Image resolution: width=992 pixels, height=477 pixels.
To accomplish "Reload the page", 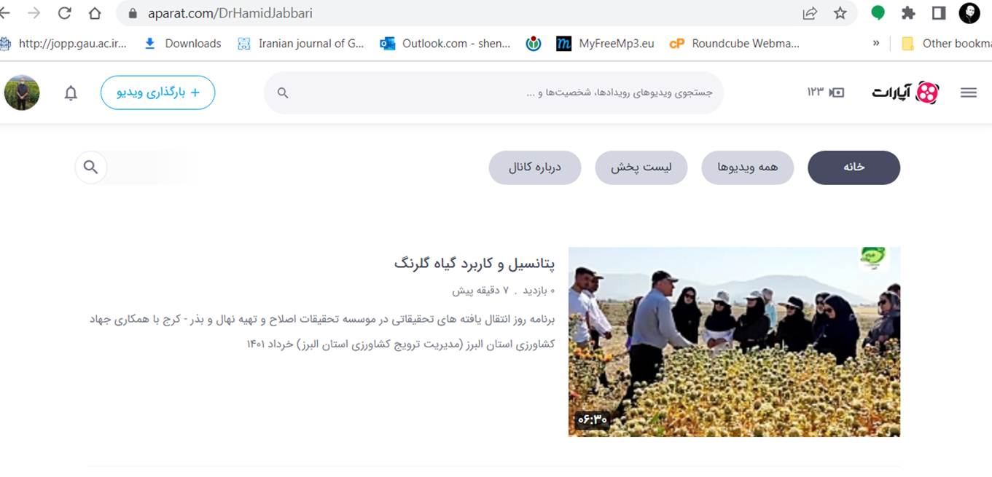I will click(x=64, y=13).
